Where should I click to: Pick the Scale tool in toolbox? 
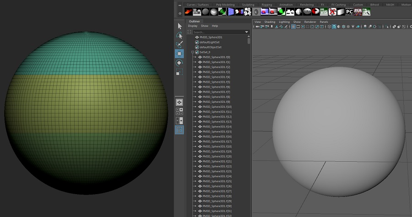[179, 72]
